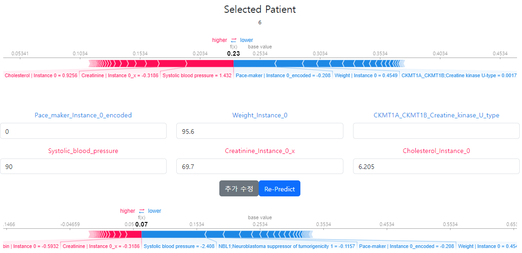Select the Systolic blood pressure = 1.432 label
The image size is (522, 253).
pos(197,75)
